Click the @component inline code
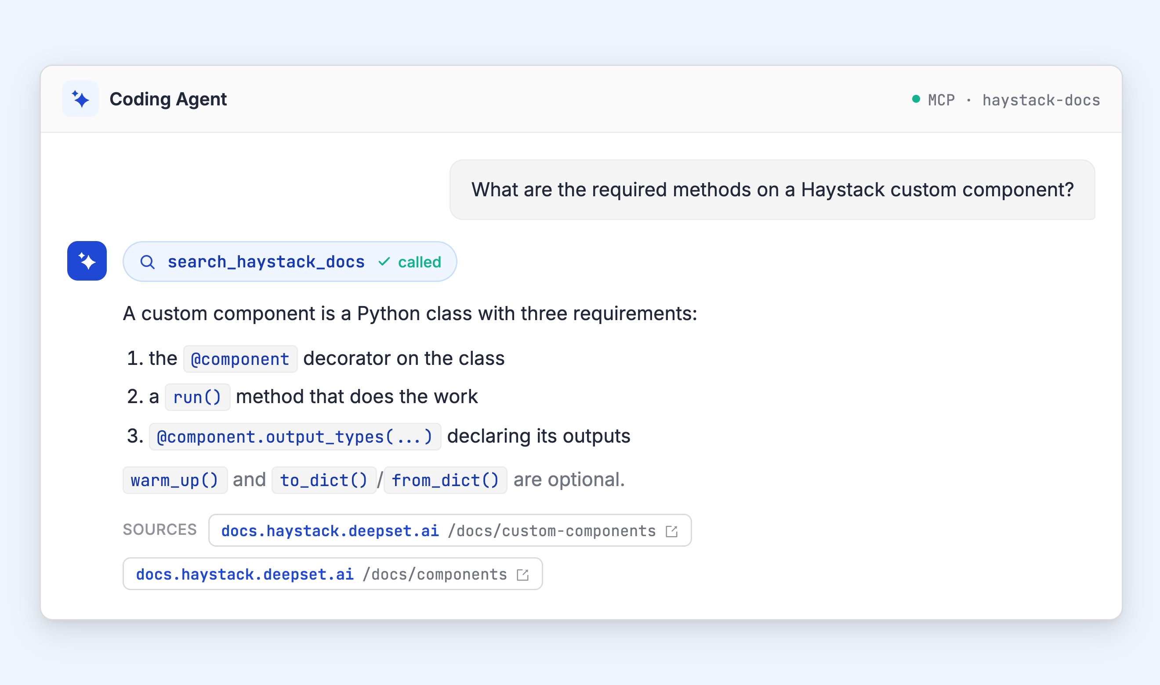The image size is (1160, 685). tap(240, 359)
